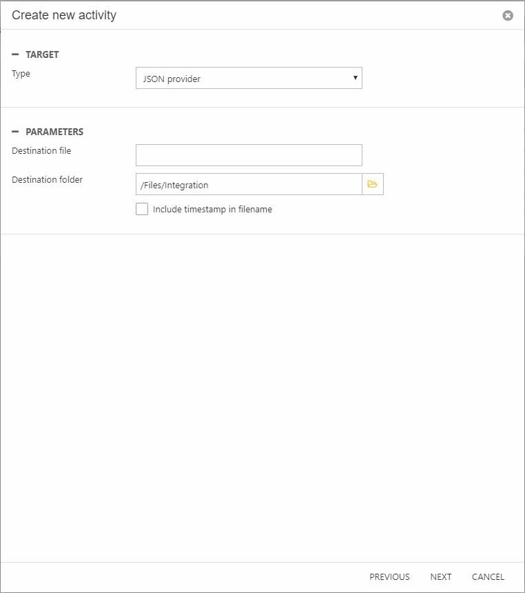Click the yellow folder browse icon

pyautogui.click(x=373, y=184)
